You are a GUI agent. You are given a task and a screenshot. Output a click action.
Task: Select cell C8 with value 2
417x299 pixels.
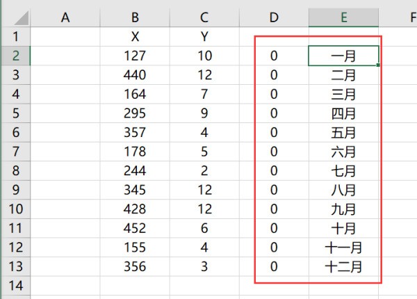point(204,170)
